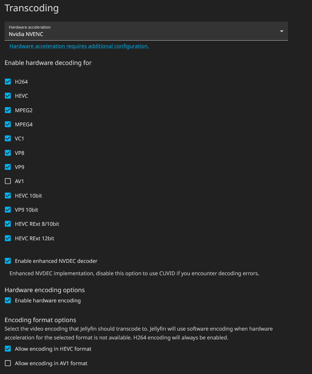This screenshot has height=374, width=312.
Task: Toggle off hardware encoding
Action: [x=8, y=300]
